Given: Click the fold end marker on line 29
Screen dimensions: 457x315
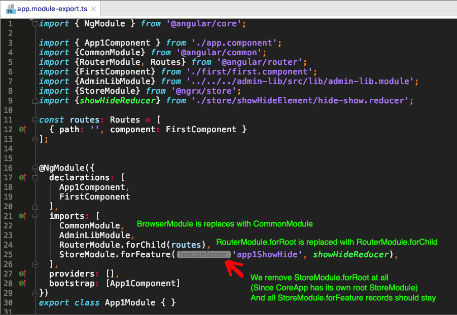Looking at the screenshot, I should click(34, 293).
